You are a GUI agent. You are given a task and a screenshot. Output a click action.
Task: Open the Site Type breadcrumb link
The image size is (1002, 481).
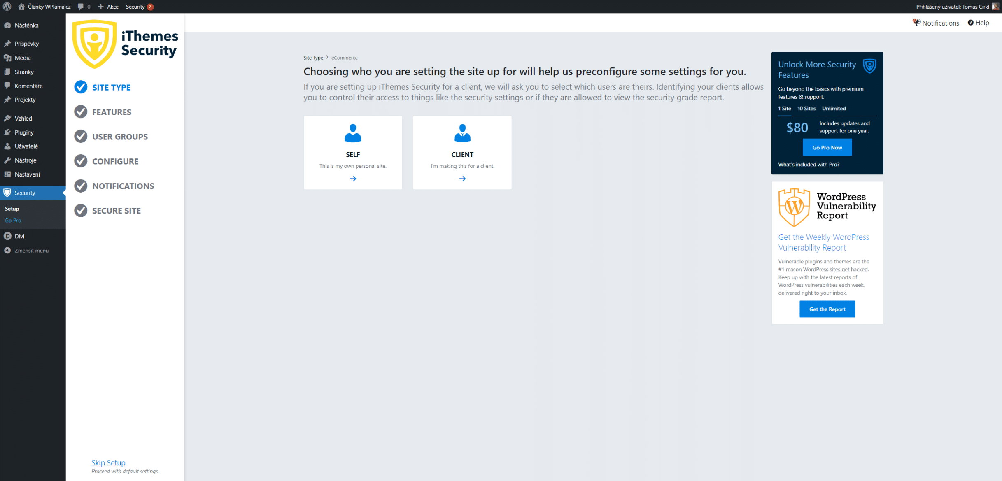[x=313, y=58]
